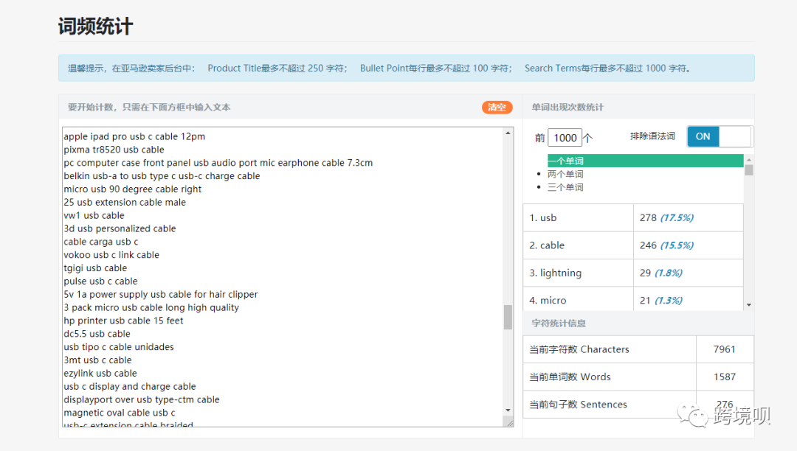
Task: Click word list scrollbar down arrow
Action: [749, 305]
